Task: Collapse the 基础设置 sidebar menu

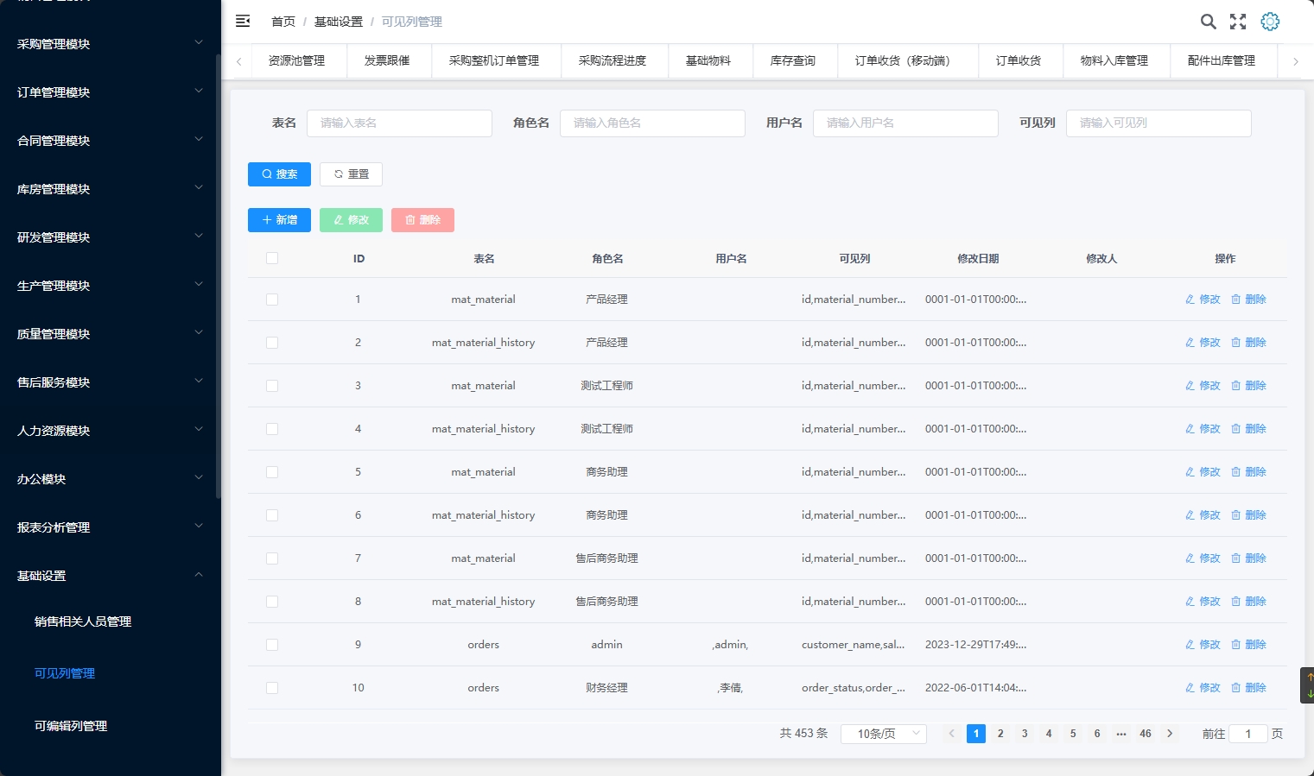Action: tap(111, 576)
